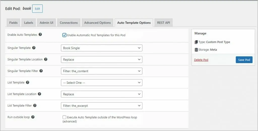Open the Connections tab
The width and height of the screenshot is (258, 131).
pyautogui.click(x=69, y=23)
